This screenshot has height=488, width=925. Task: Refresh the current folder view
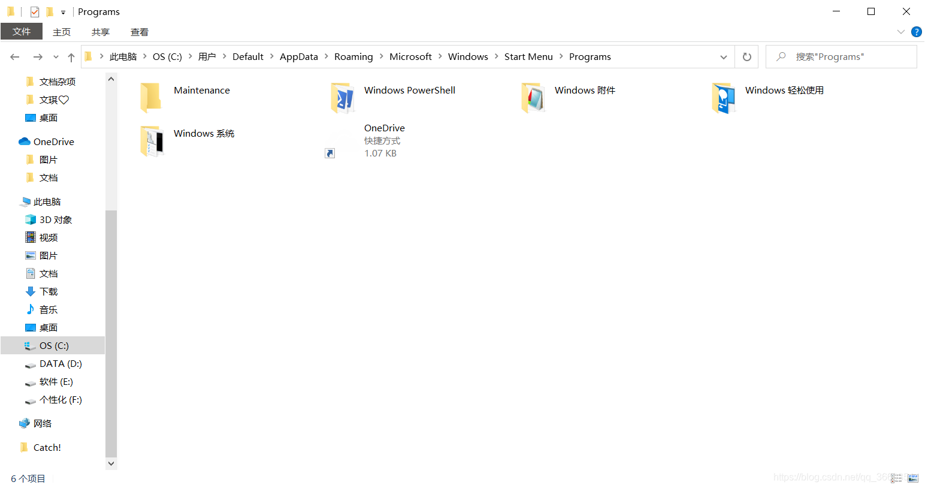coord(746,57)
